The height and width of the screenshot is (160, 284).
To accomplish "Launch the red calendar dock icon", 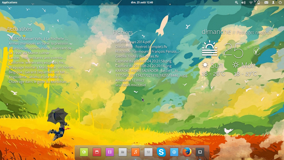I will pyautogui.click(x=97, y=152).
